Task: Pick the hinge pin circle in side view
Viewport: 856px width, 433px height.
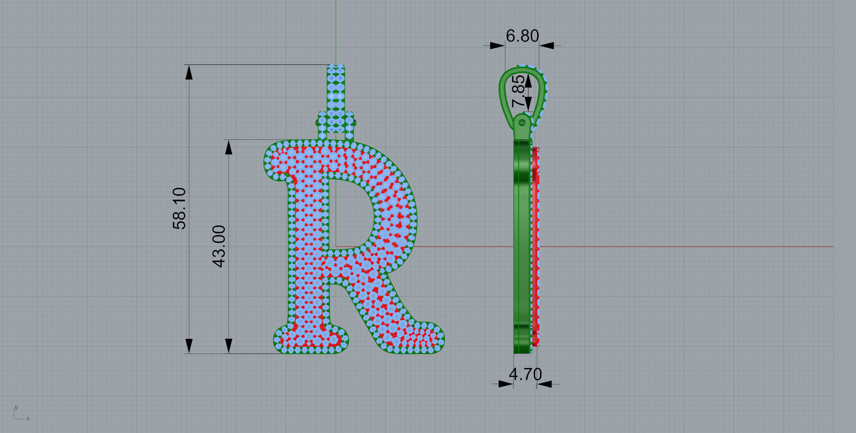Action: pos(522,123)
